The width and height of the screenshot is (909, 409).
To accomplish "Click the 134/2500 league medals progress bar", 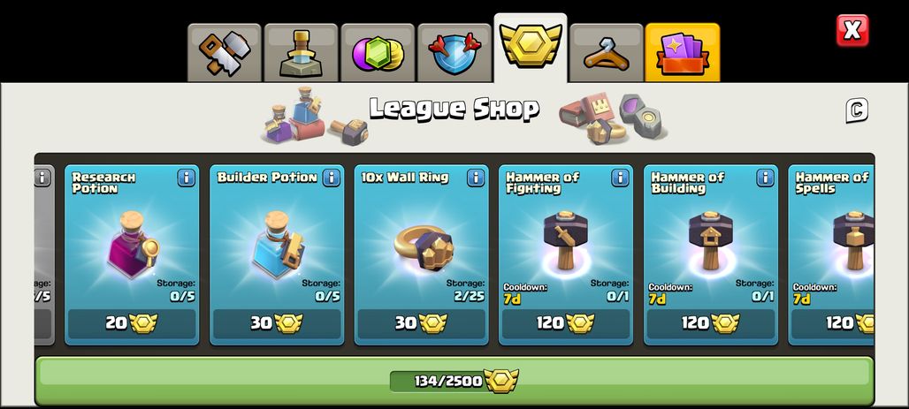I will pos(454,381).
